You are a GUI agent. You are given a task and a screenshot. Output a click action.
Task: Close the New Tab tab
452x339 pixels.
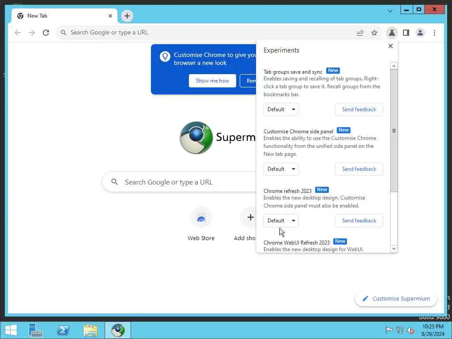(x=110, y=16)
